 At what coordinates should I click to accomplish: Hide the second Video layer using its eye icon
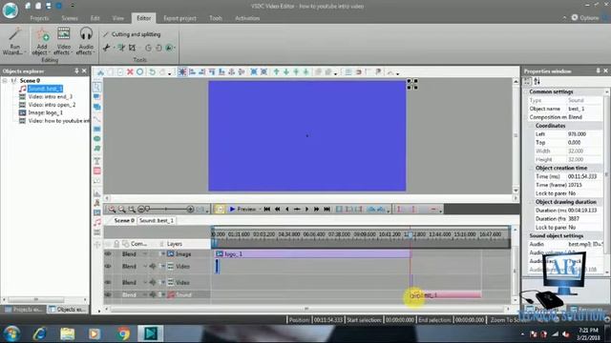pos(108,282)
